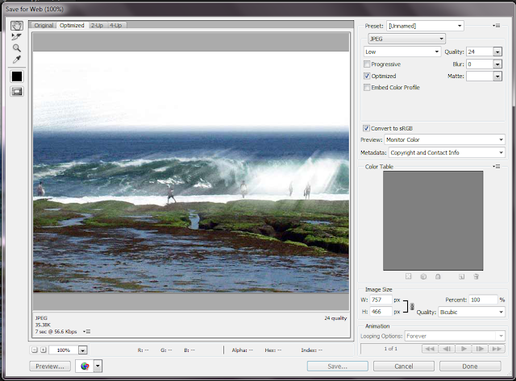Open the Looping Options Forever dropdown

pos(455,336)
